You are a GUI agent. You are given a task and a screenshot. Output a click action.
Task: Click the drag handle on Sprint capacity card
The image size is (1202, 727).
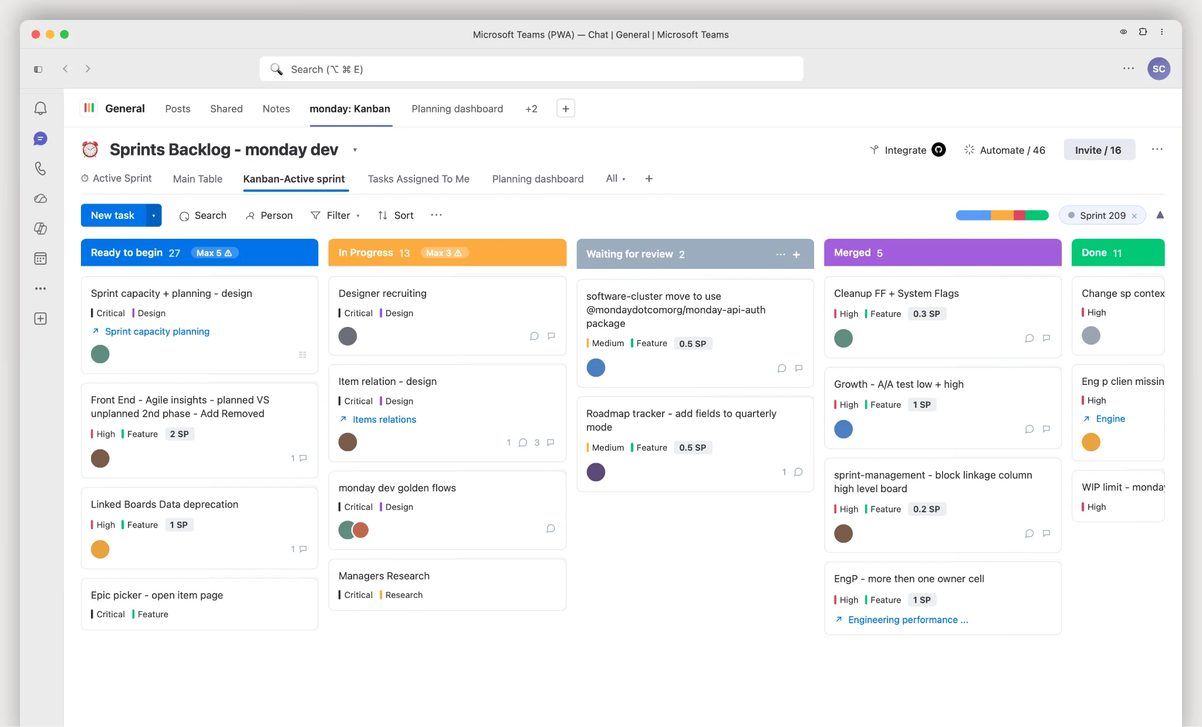303,354
